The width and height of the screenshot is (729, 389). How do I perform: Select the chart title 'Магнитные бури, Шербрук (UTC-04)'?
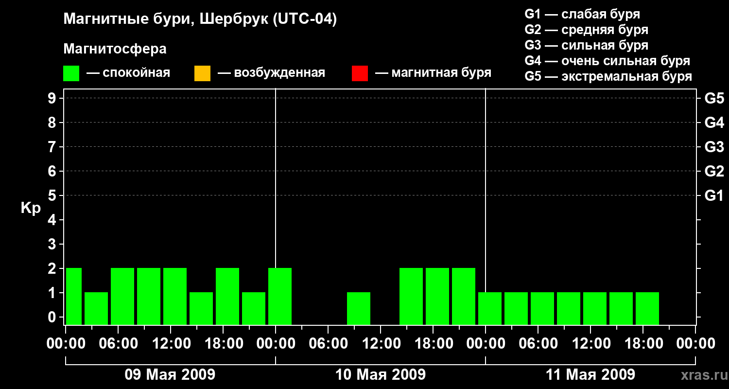click(x=200, y=19)
